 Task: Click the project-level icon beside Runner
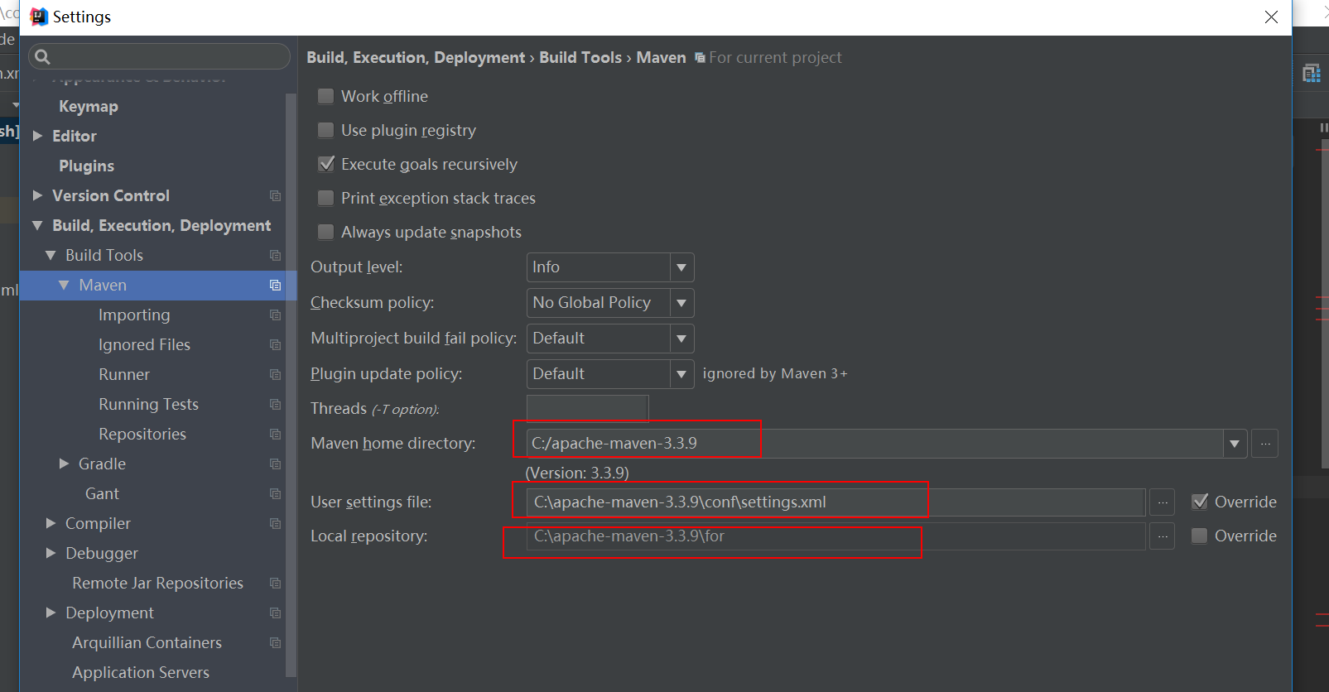tap(275, 375)
